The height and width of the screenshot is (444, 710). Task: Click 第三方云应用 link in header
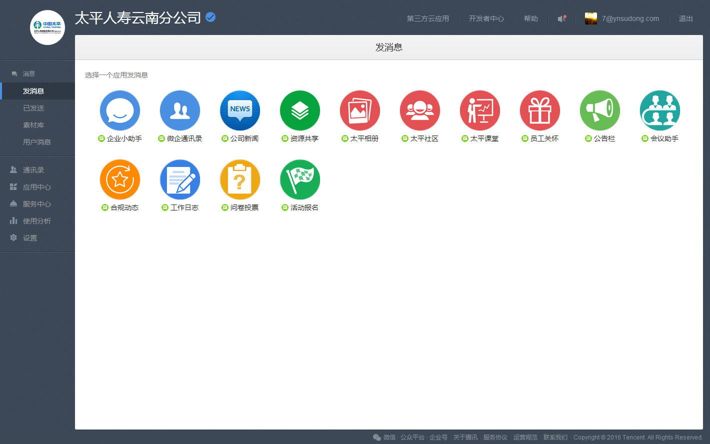[428, 18]
